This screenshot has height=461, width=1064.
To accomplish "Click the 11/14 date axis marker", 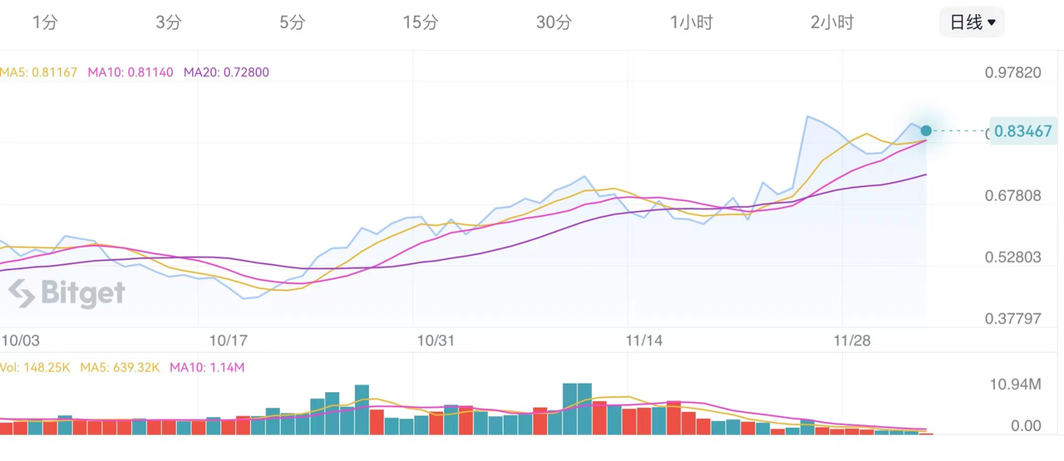I will (644, 341).
